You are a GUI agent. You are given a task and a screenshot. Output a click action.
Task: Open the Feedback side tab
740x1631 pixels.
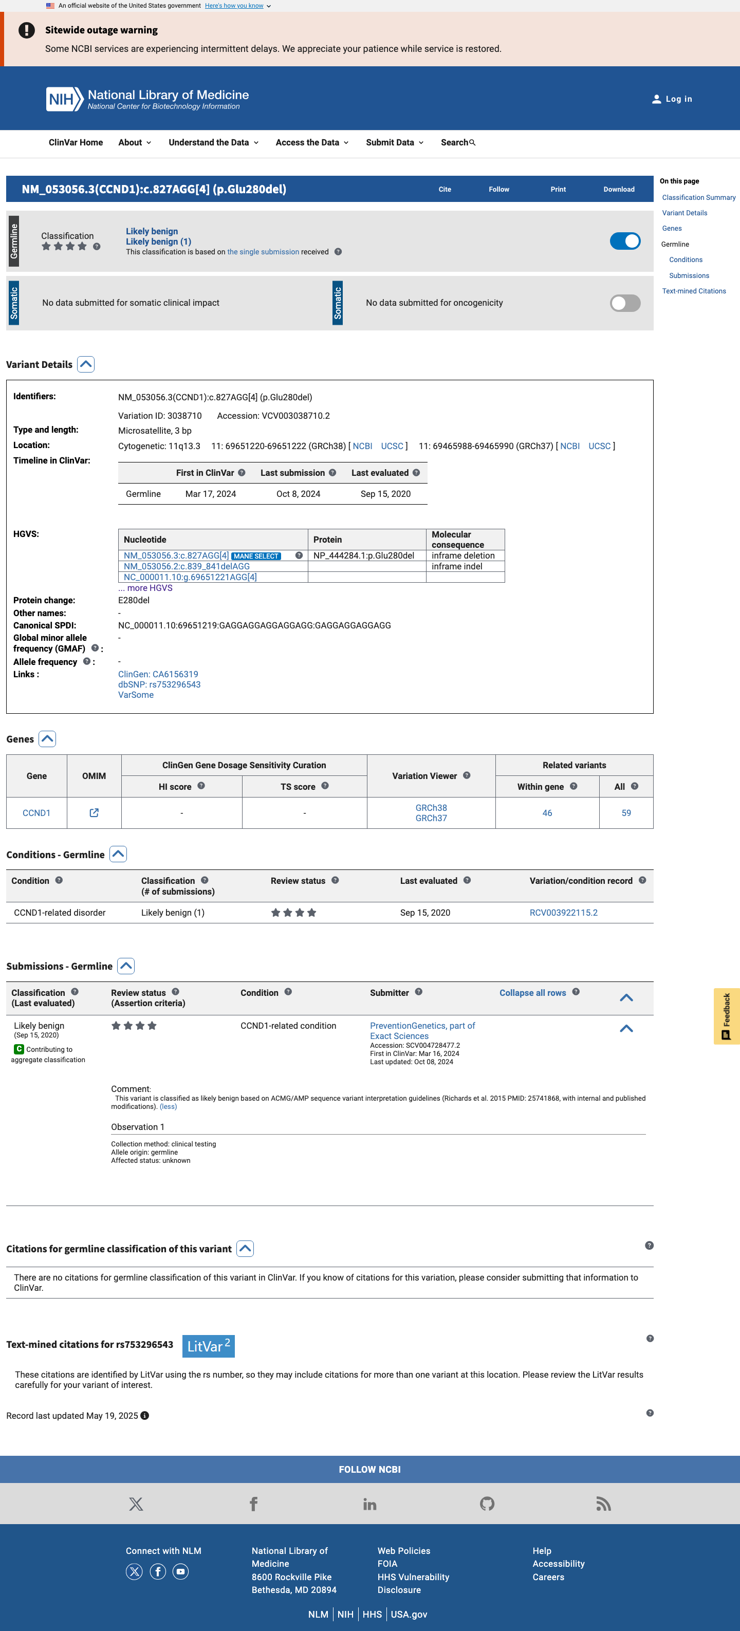[727, 1016]
